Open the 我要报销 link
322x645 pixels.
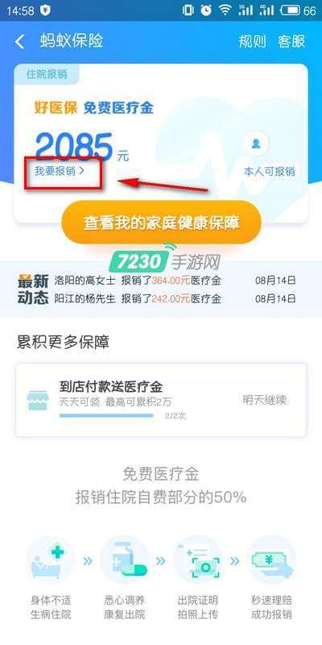(55, 171)
